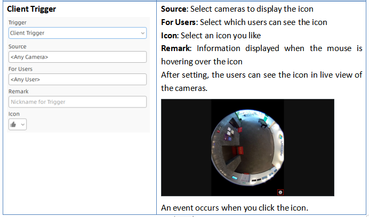Open the Trigger dropdown showing Client Trigger
Screen dimensions: 369x217
point(77,33)
